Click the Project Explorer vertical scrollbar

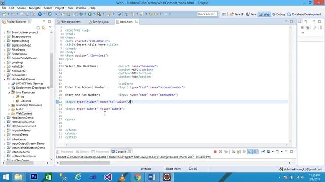pyautogui.click(x=51, y=70)
